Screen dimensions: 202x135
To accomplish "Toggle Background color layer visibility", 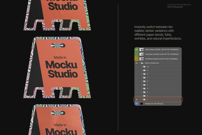I will [136, 104].
